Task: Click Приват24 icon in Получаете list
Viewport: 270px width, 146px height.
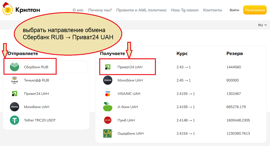Action: coord(108,67)
